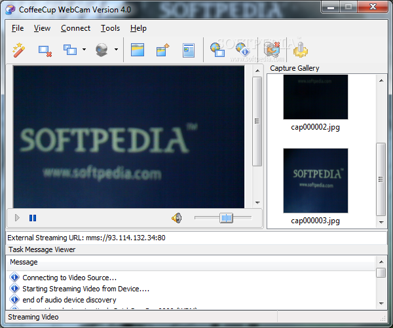Open the joystick settings gear icon
Screen dimensions: 393x328
tap(301, 50)
